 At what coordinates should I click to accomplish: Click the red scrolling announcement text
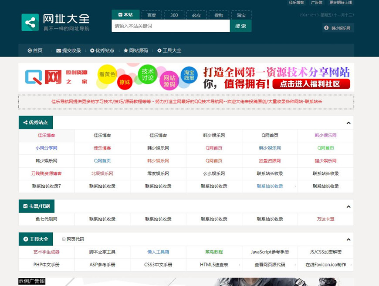(186, 102)
